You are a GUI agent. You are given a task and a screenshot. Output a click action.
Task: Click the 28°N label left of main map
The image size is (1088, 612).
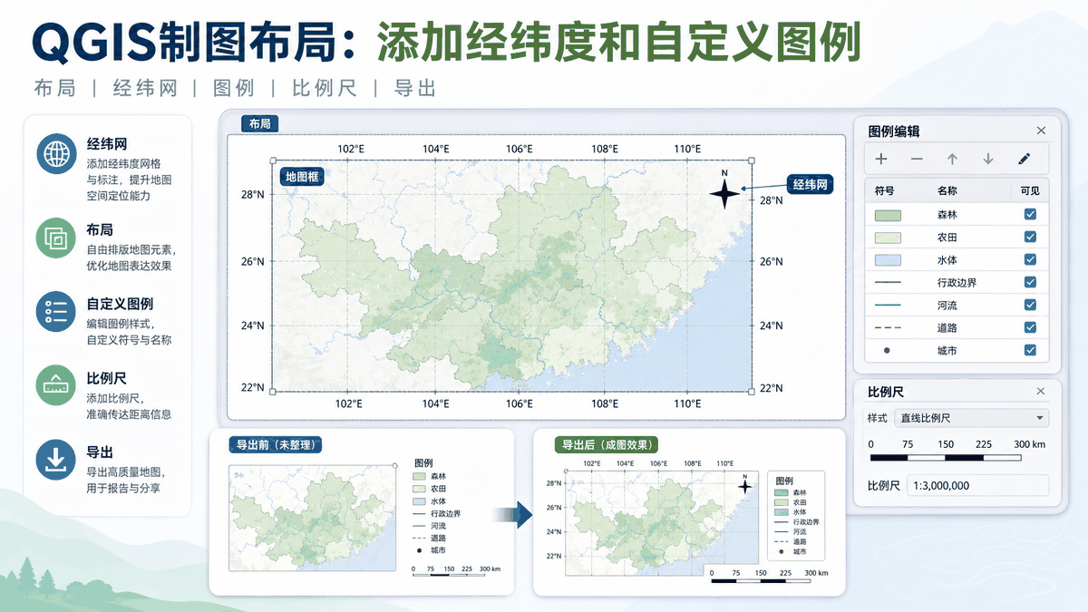pyautogui.click(x=252, y=194)
